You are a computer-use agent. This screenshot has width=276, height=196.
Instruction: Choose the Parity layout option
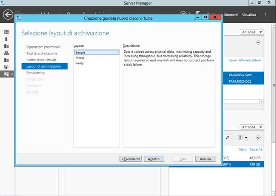80,63
